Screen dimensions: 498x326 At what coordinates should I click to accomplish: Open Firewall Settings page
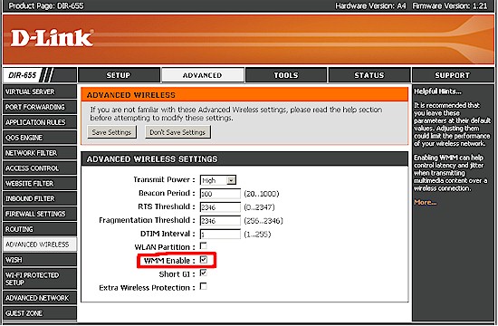[40, 214]
